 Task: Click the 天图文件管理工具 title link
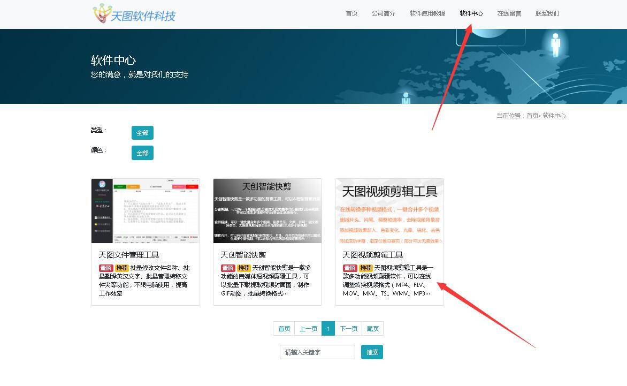coord(129,255)
